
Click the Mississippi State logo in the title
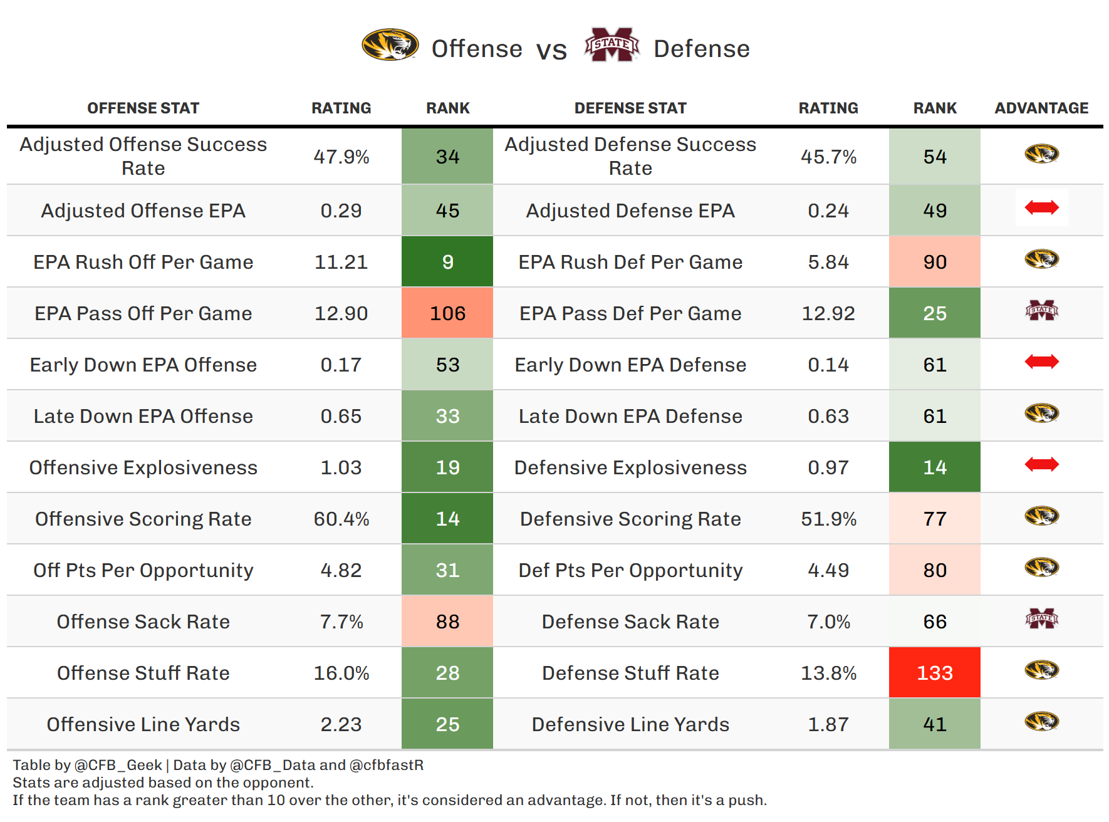coord(612,45)
